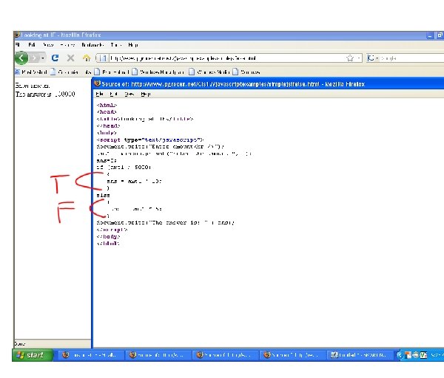Expand hidden system tray icons arrow
Image resolution: width=444 pixels, height=378 pixels.
coord(400,355)
